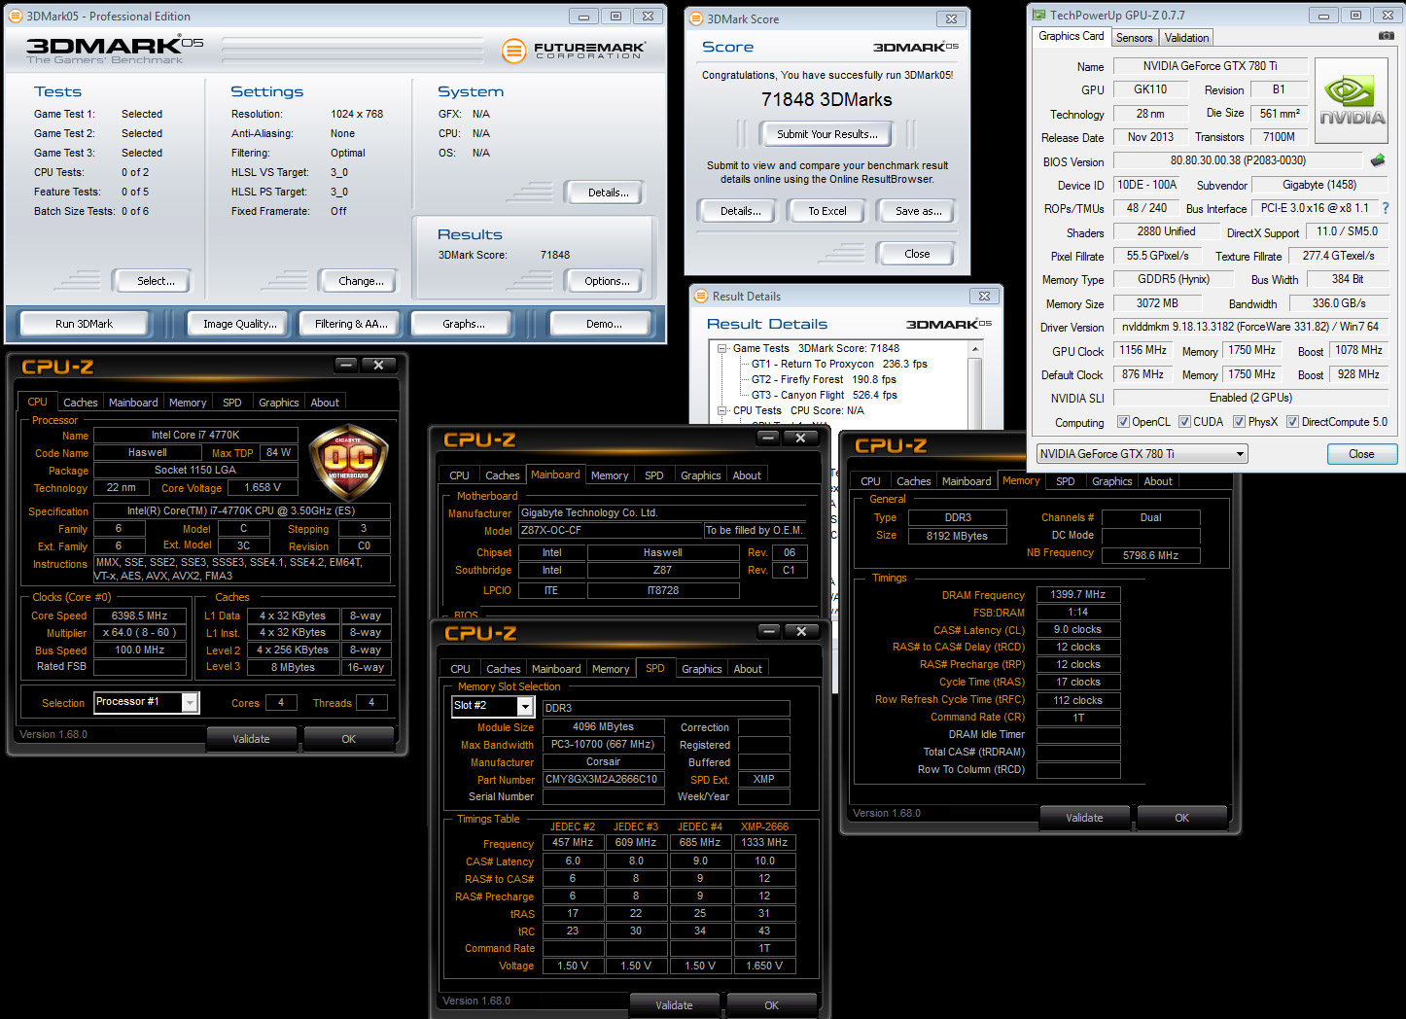Open Graphics tab in the CPU-Z mainboard window
This screenshot has width=1406, height=1019.
tap(701, 475)
